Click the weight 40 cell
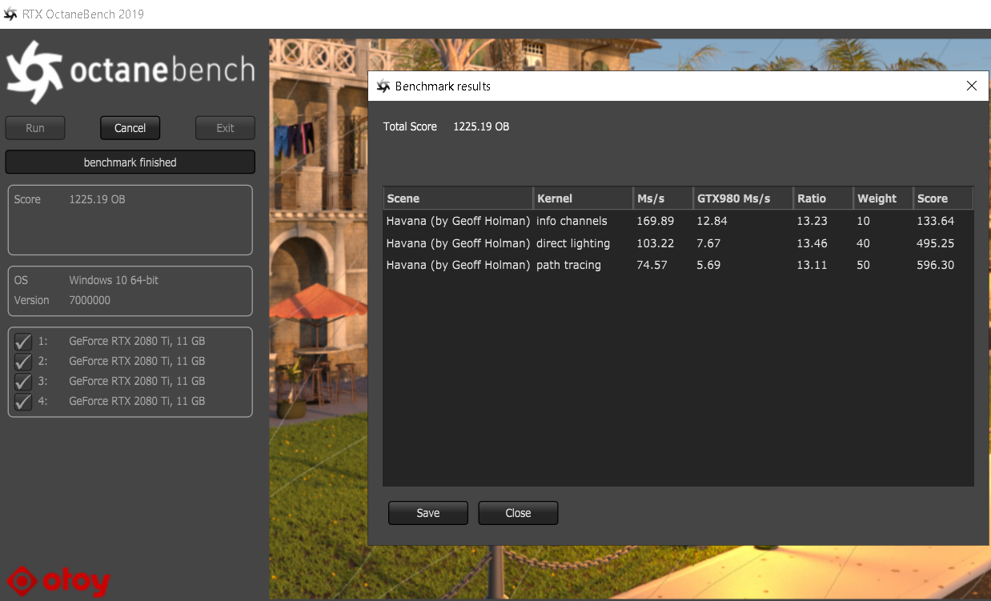The height and width of the screenshot is (601, 991). tap(863, 243)
